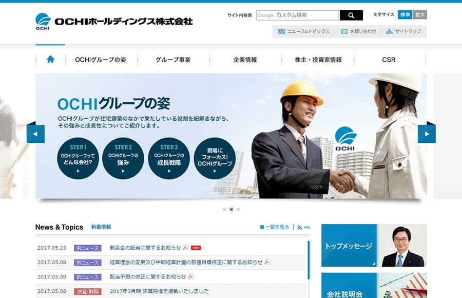Set text size to 拡大
The height and width of the screenshot is (298, 462).
[x=420, y=14]
